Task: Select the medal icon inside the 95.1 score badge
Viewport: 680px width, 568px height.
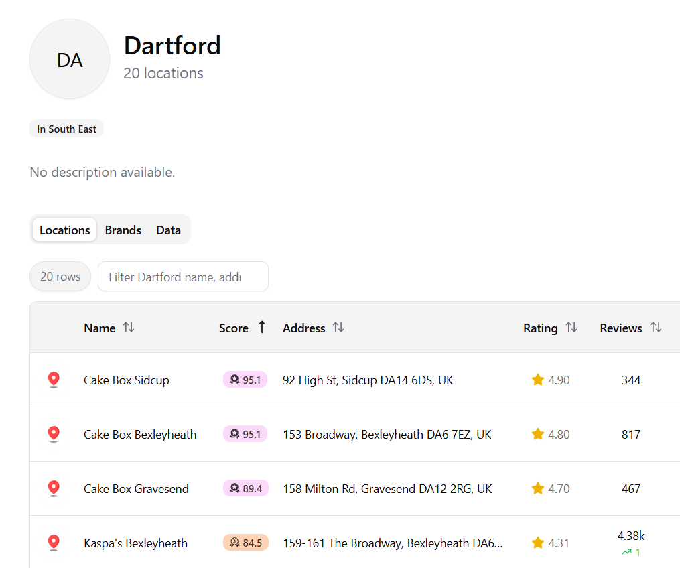Action: (235, 379)
